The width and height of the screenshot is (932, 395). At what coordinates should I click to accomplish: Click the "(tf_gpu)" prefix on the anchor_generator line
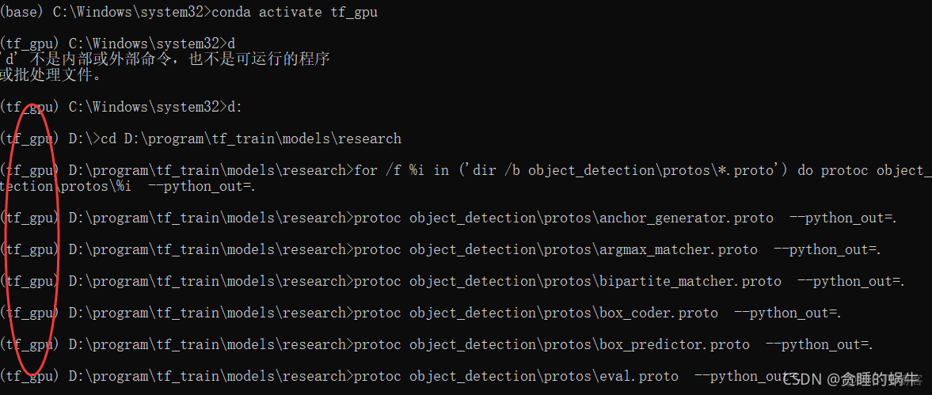(29, 218)
